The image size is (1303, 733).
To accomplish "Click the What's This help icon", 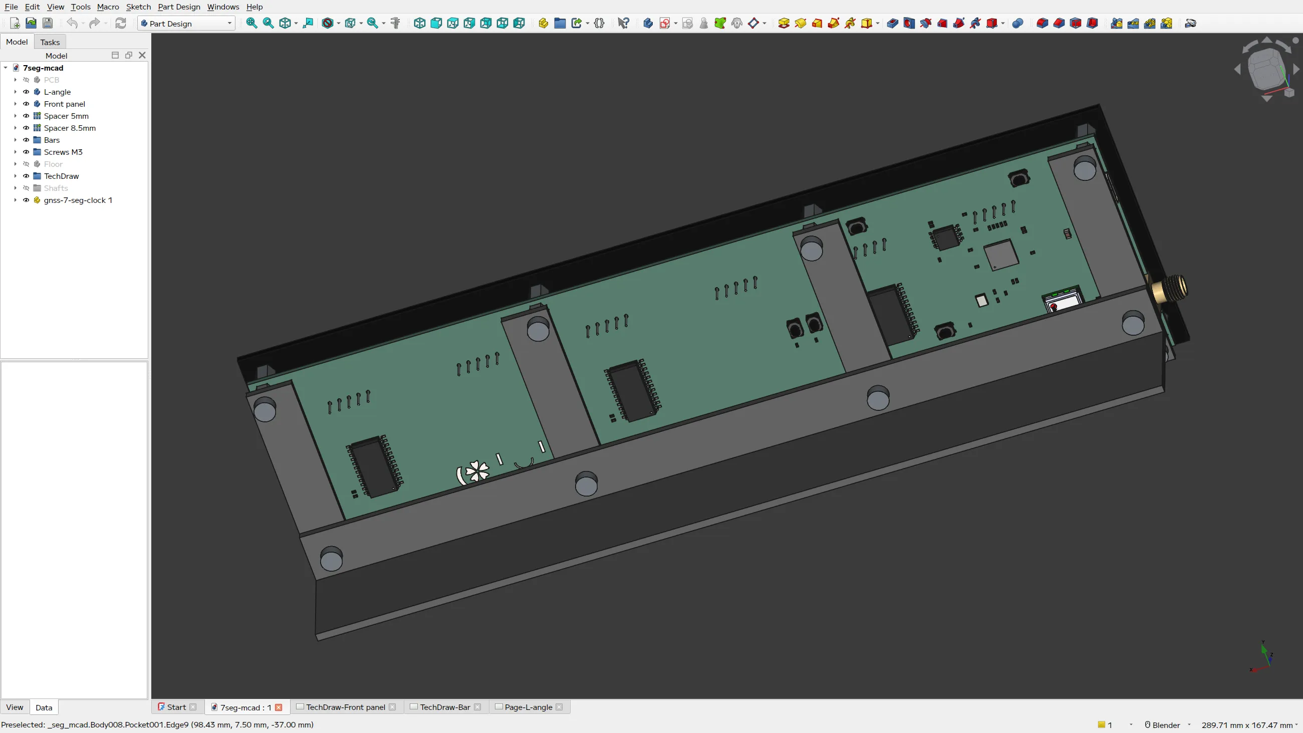I will [623, 23].
